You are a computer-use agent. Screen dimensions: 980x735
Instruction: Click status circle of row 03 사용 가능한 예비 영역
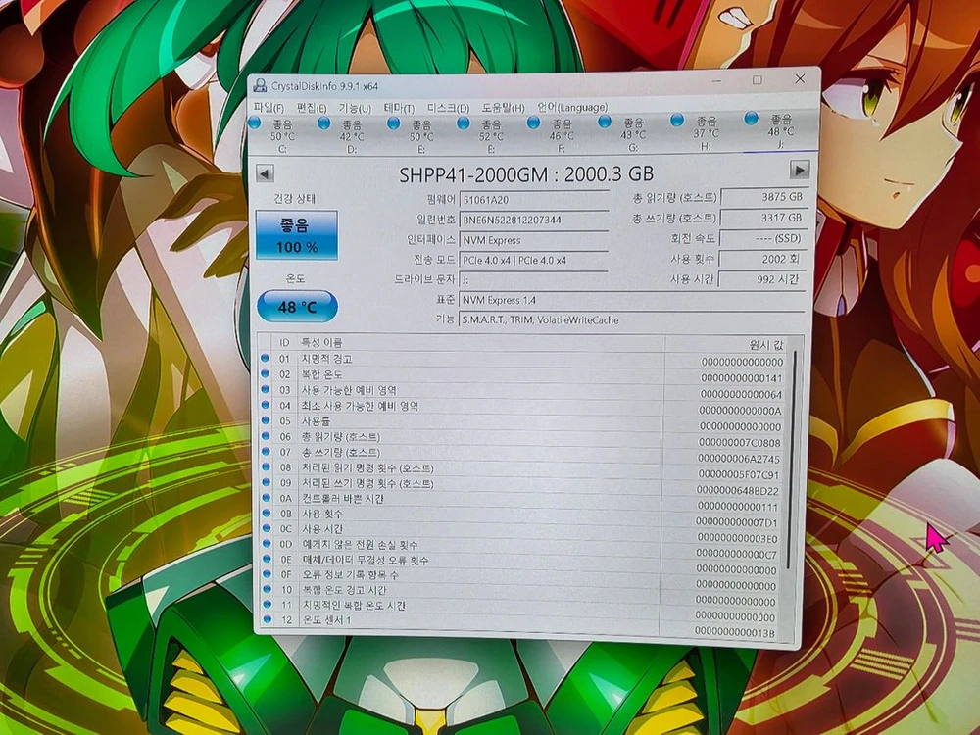(x=265, y=389)
